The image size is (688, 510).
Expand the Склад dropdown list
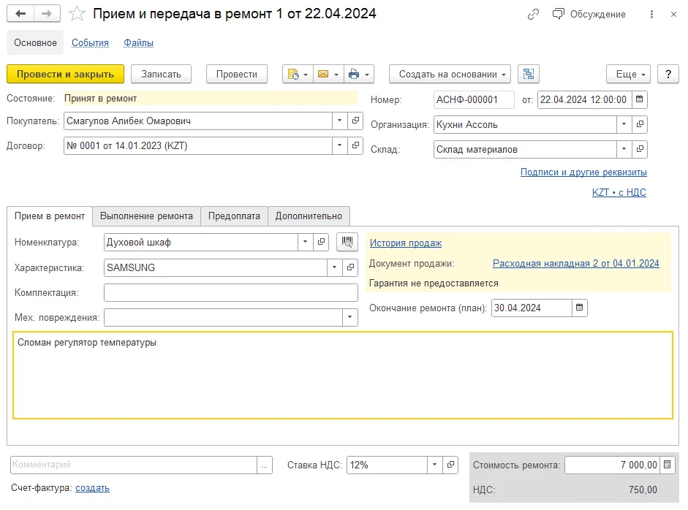coord(624,150)
